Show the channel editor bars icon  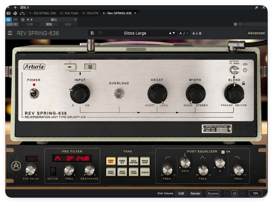coord(8,13)
